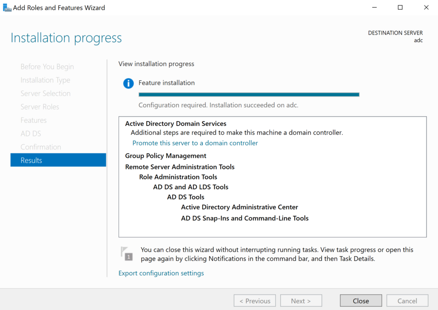Click the wizard app icon in title bar
Viewport: 438px width, 310px height.
[7, 8]
